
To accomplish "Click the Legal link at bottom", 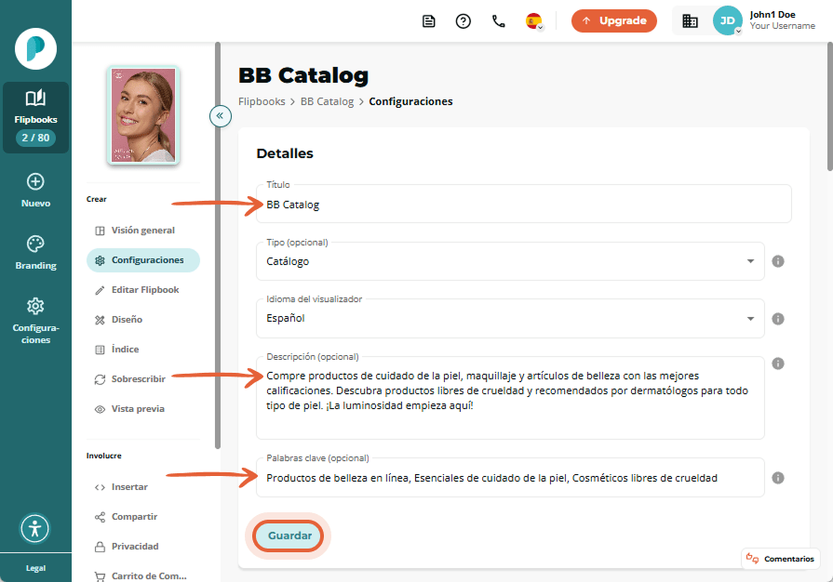I will coord(35,568).
